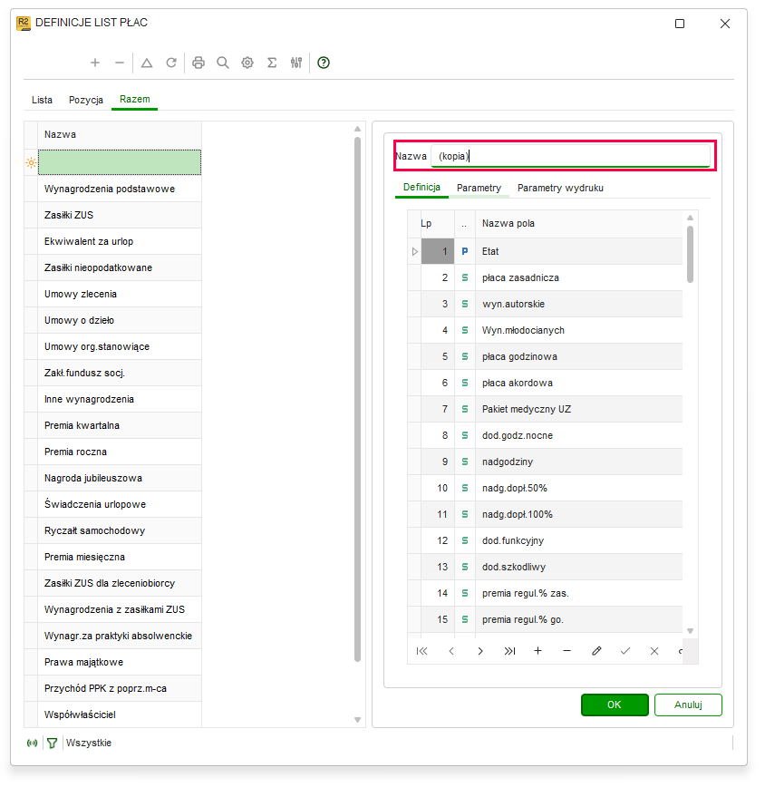
Task: Click the broadcast signal icon in status bar
Action: [32, 744]
